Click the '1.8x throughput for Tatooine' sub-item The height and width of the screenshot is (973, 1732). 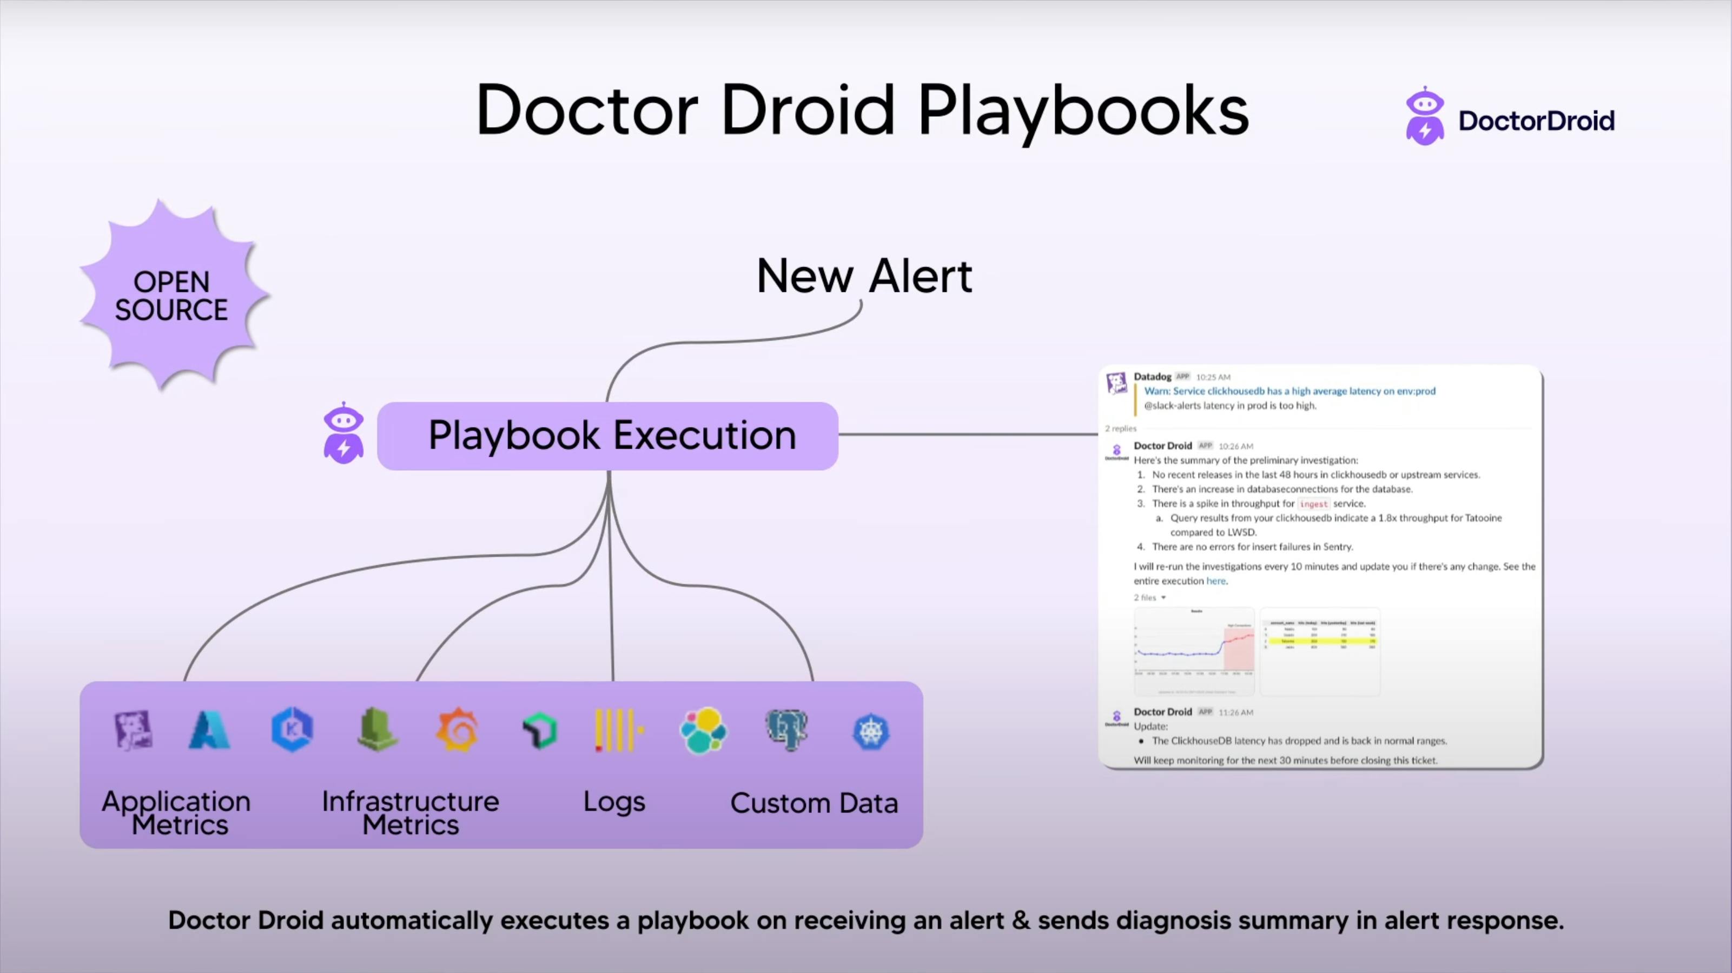point(1336,525)
